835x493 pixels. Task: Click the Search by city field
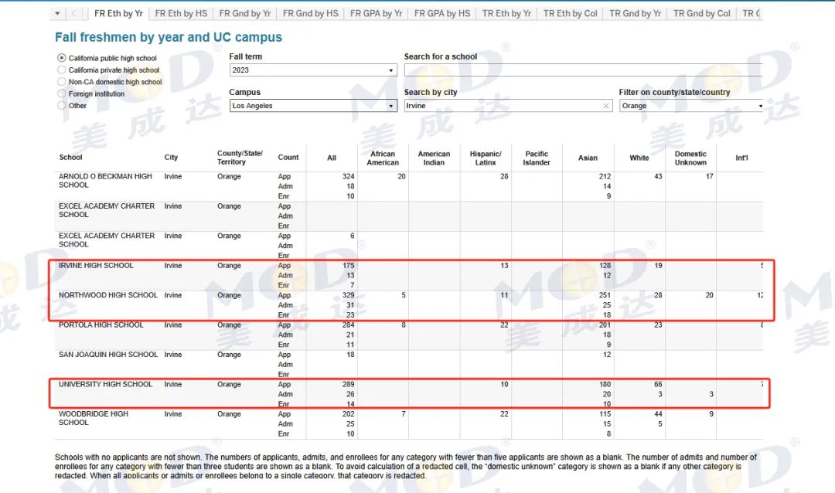[509, 106]
